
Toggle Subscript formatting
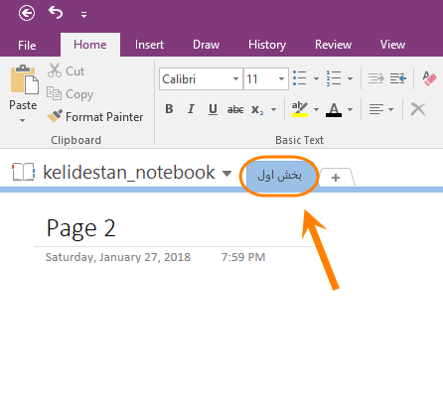point(257,109)
